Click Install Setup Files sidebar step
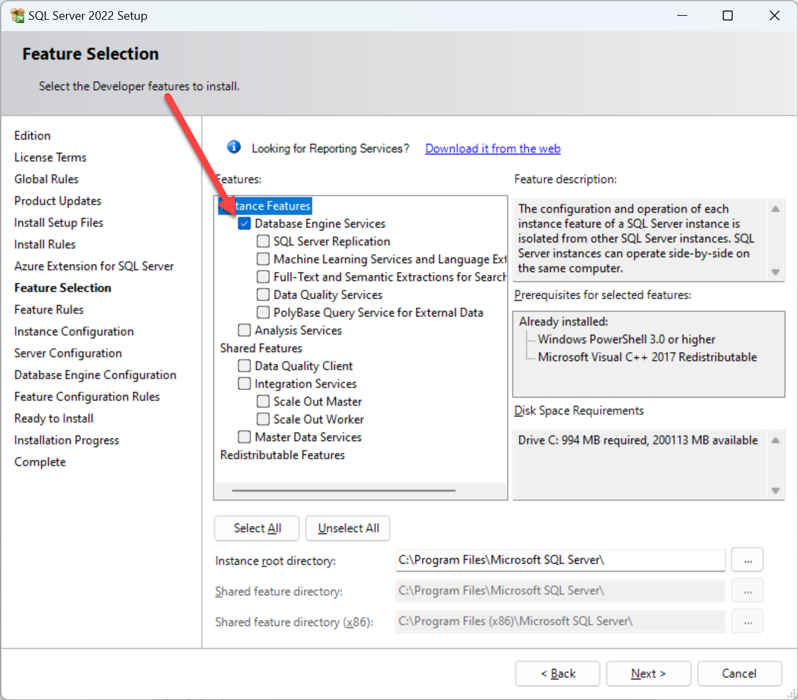The image size is (798, 700). click(59, 222)
